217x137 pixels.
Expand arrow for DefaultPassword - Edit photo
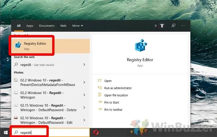coord(84,120)
